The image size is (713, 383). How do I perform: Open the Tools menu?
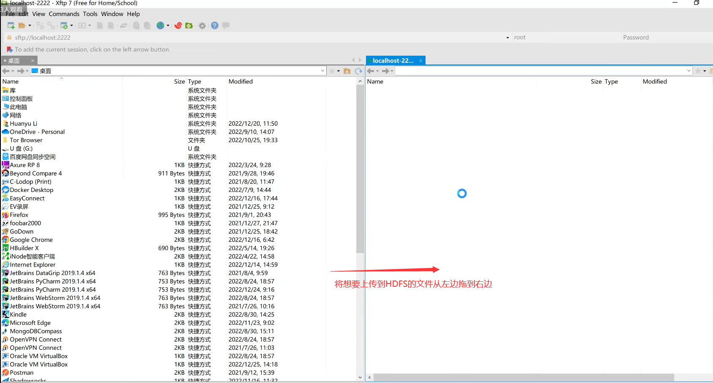[90, 14]
